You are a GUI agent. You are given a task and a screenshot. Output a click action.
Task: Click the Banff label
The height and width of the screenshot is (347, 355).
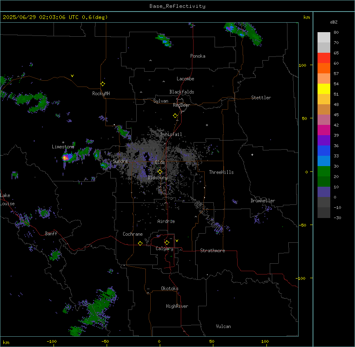[x=51, y=234]
